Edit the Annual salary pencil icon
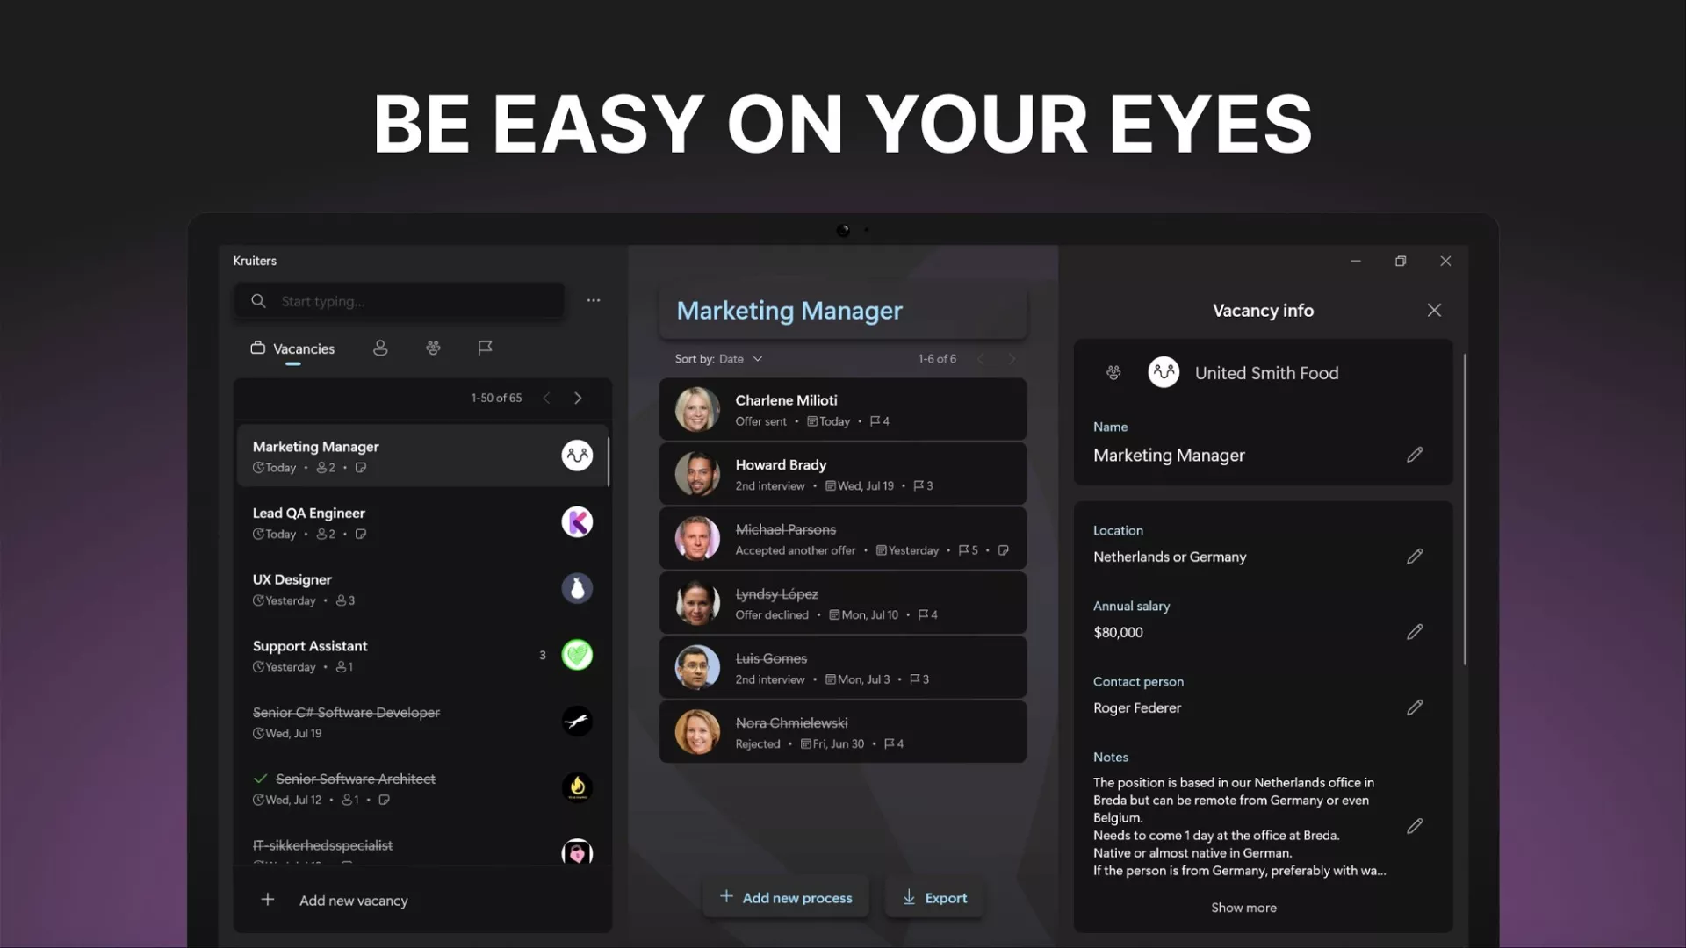The image size is (1686, 948). (1414, 632)
